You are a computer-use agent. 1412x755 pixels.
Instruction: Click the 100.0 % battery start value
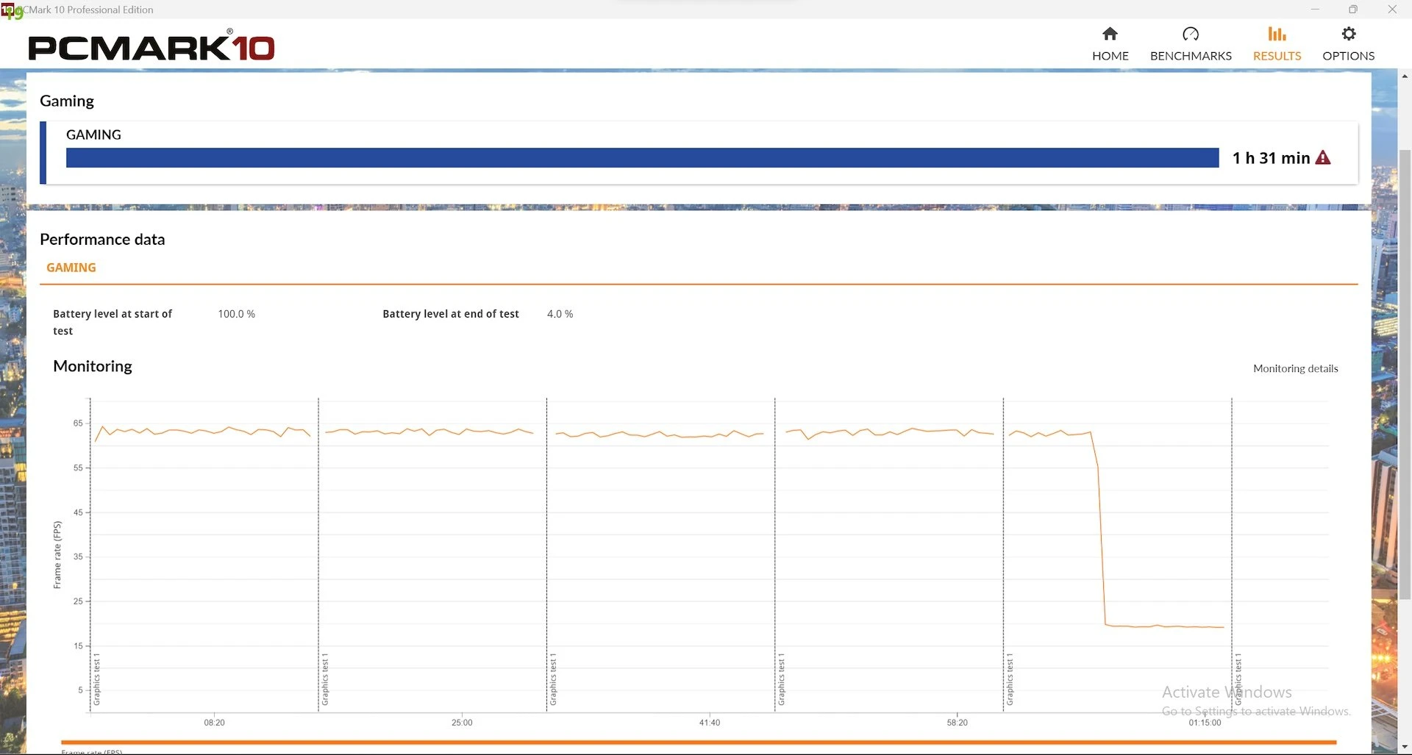pos(236,314)
